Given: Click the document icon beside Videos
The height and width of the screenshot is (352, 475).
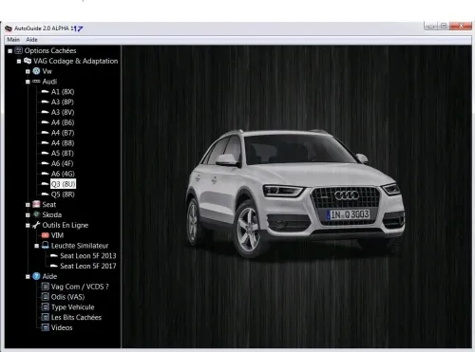Looking at the screenshot, I should pos(46,327).
